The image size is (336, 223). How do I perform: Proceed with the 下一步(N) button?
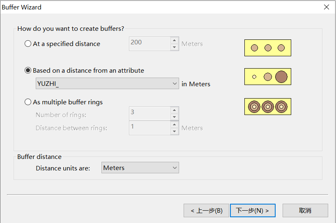tap(253, 211)
